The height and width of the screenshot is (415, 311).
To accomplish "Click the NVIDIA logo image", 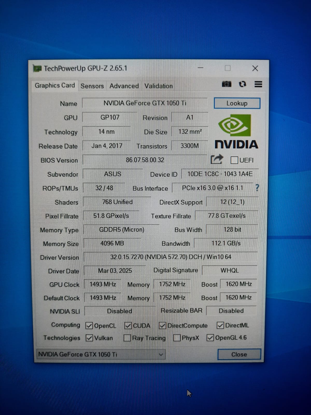I will pyautogui.click(x=236, y=132).
